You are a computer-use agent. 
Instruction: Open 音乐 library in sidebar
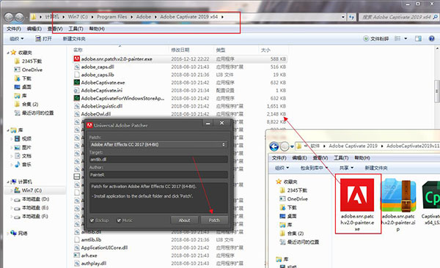click(x=23, y=165)
